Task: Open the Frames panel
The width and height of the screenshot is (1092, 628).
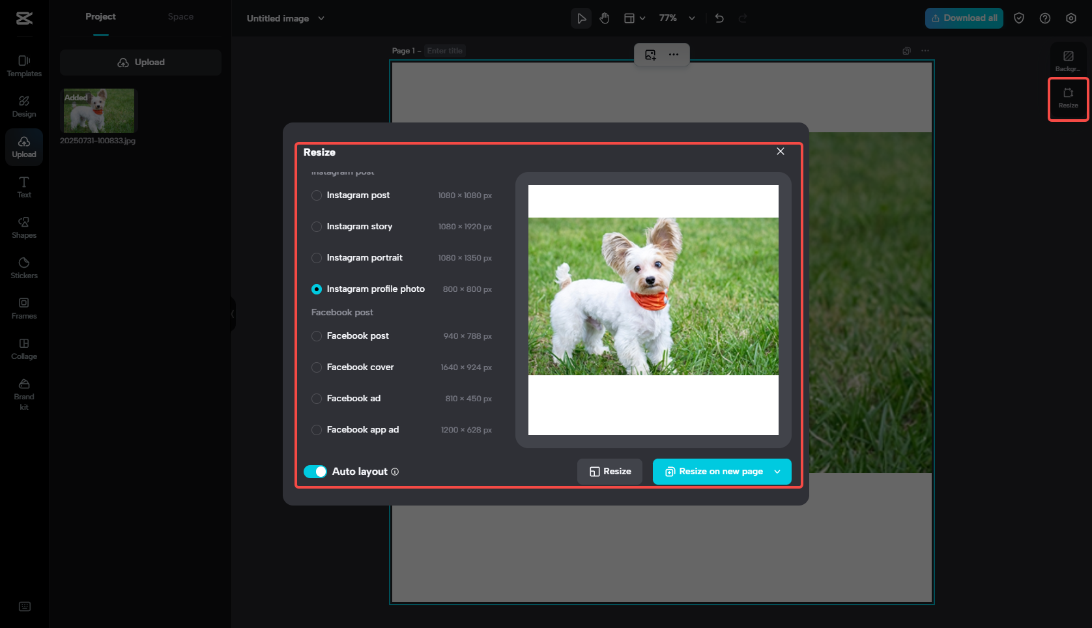Action: click(x=24, y=309)
